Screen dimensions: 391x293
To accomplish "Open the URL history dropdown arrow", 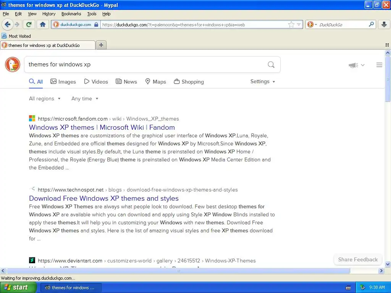I will click(x=299, y=24).
